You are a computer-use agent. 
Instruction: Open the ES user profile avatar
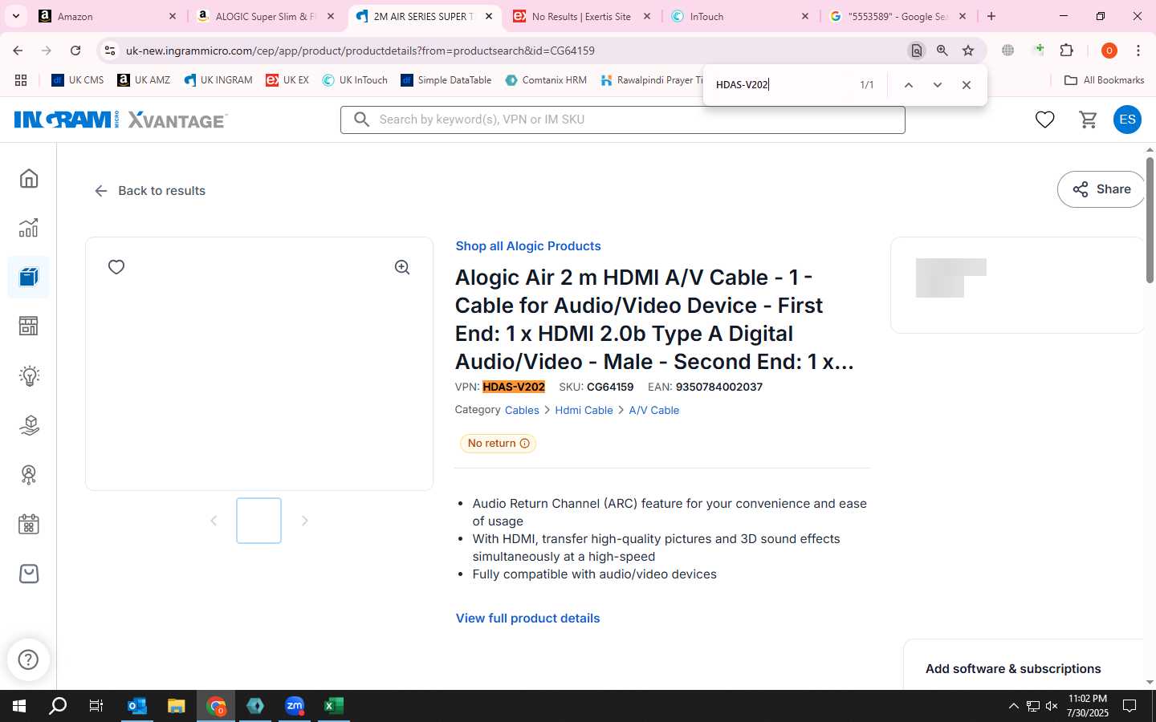click(1127, 120)
